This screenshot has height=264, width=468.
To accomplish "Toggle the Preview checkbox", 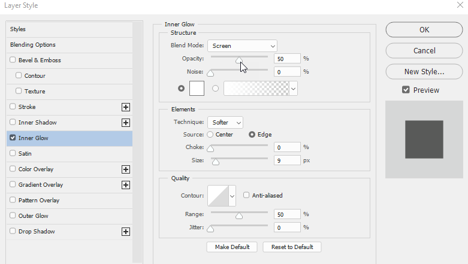I will tap(406, 90).
